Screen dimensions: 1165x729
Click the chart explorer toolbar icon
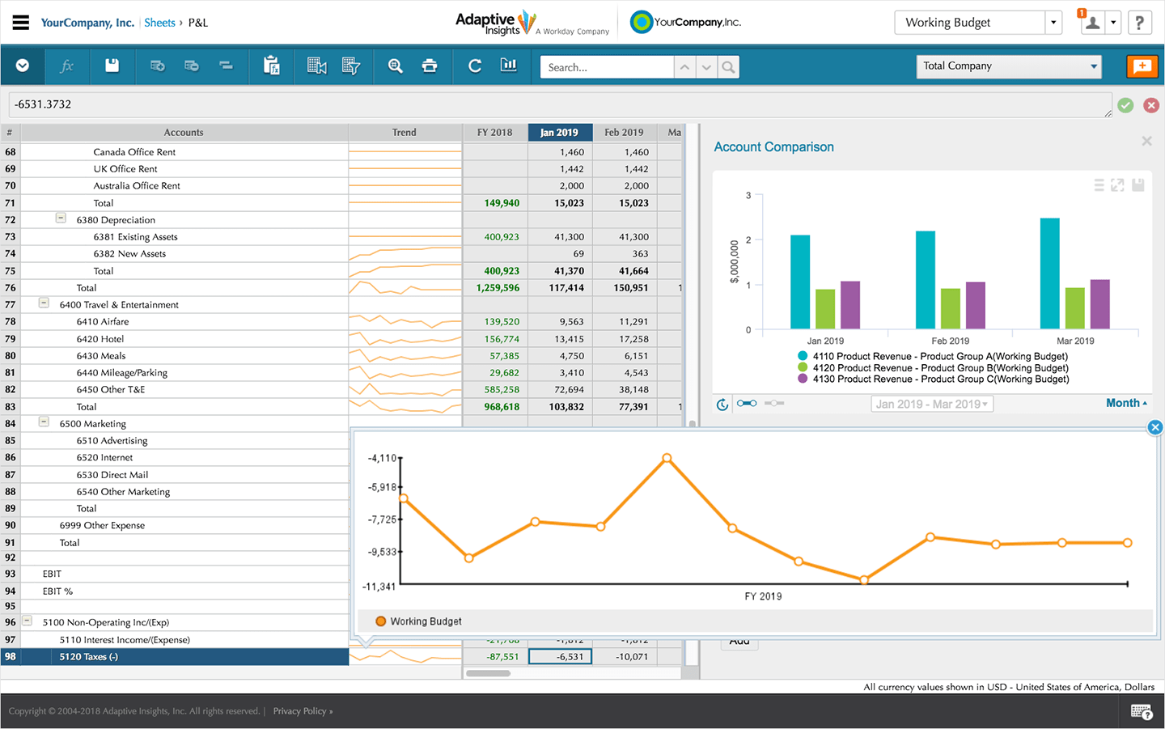(x=509, y=66)
